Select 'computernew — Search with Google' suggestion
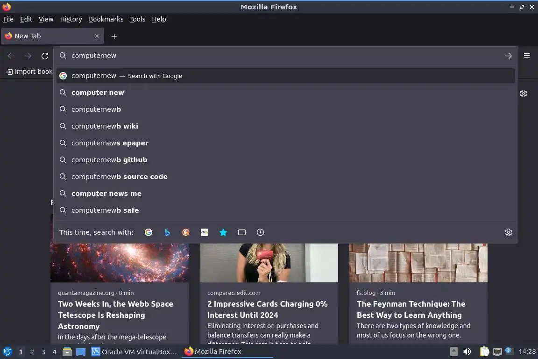 click(x=285, y=76)
